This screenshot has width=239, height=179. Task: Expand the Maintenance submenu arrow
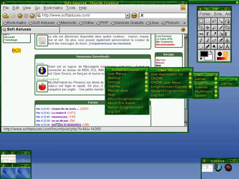pos(146,91)
